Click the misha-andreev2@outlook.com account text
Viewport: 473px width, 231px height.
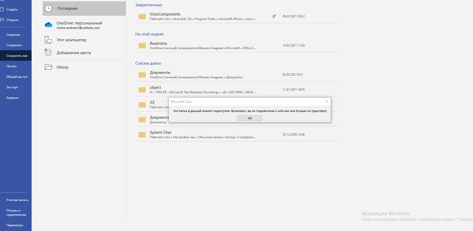[78, 28]
